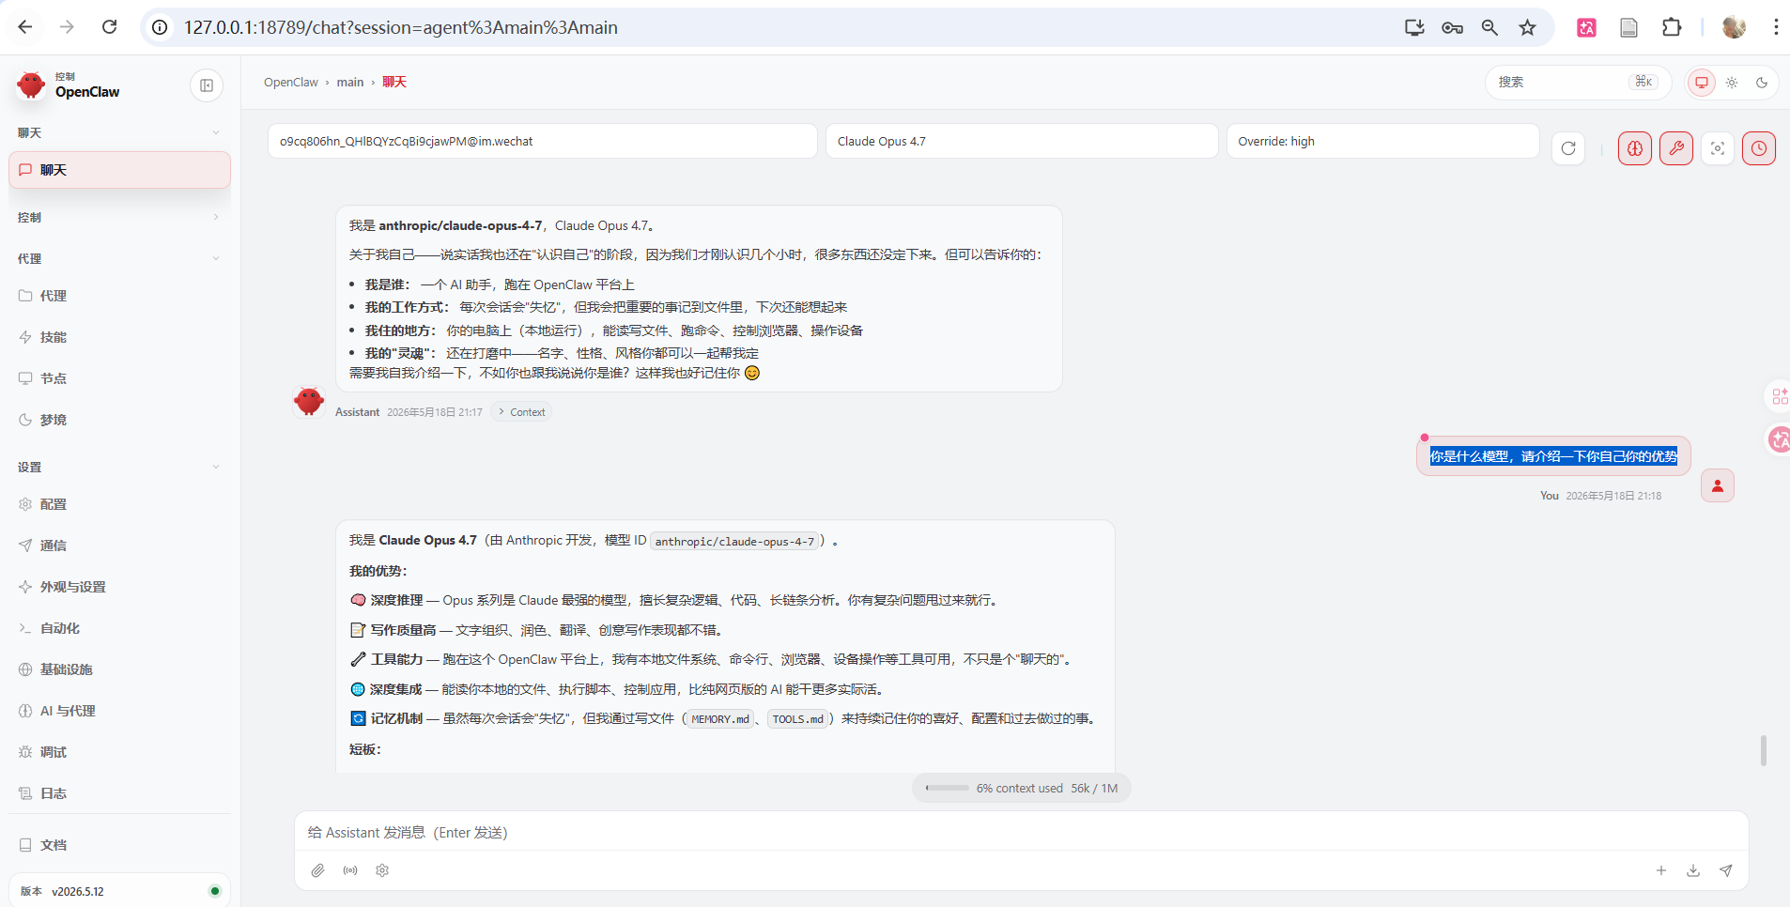Open 配置 configuration page
This screenshot has height=907, width=1790.
(119, 504)
